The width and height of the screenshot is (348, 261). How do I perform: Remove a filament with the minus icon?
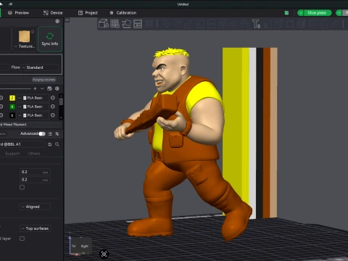click(42, 88)
